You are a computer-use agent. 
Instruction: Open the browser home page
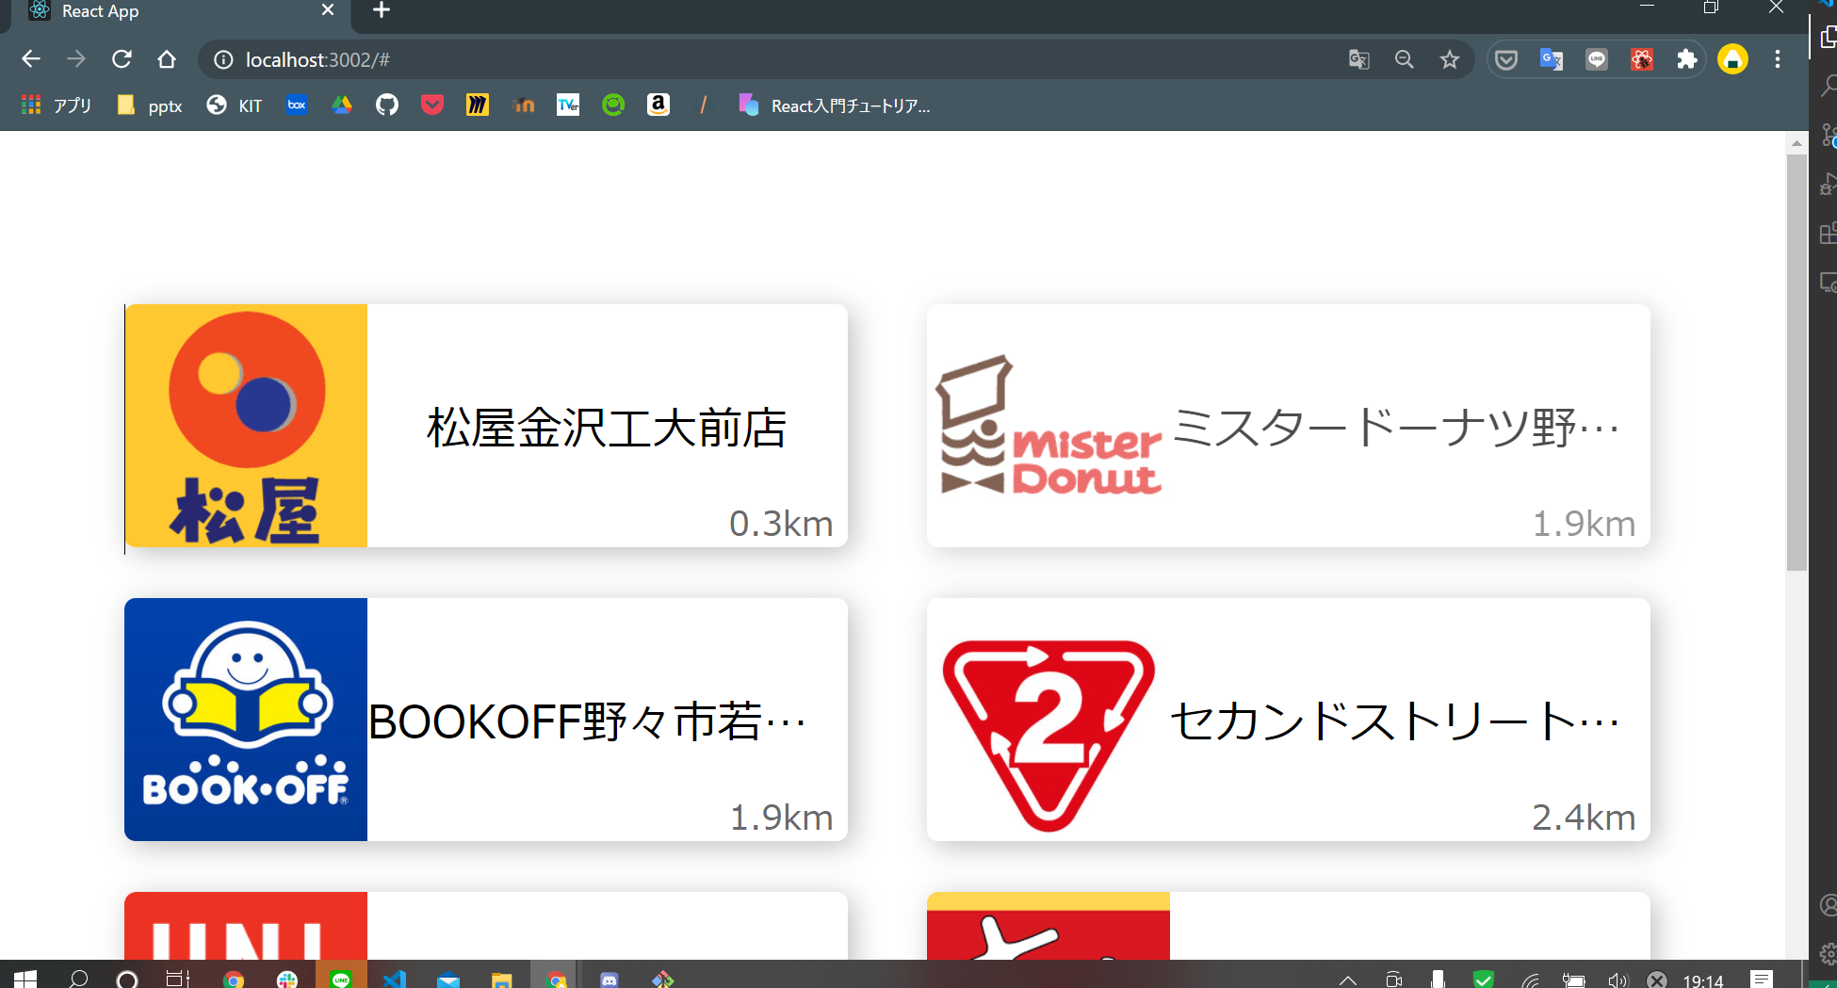167,59
